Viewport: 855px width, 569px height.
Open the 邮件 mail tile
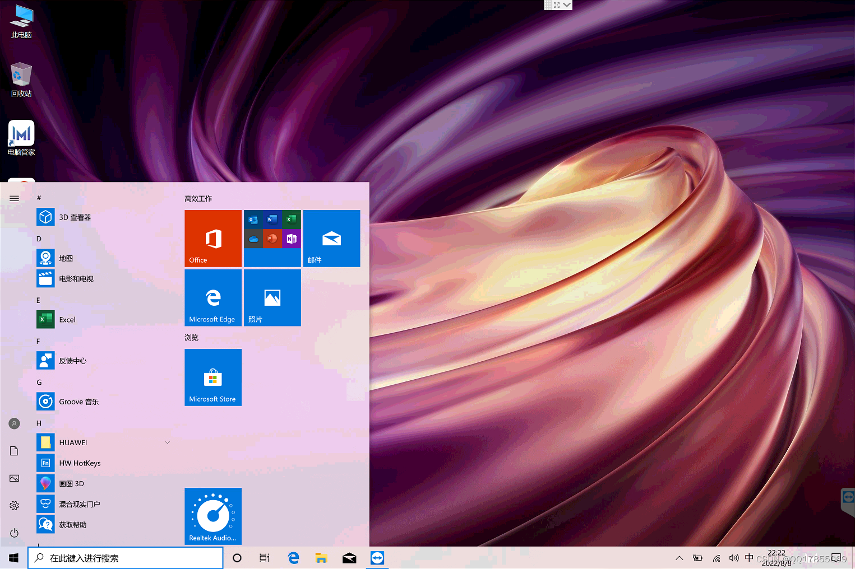(x=332, y=239)
